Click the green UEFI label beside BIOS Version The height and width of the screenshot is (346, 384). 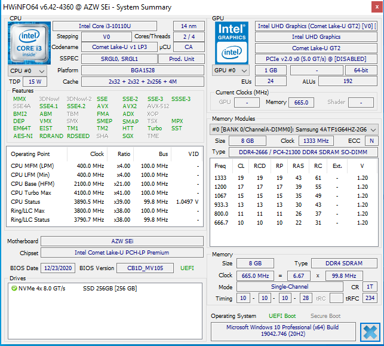[187, 268]
